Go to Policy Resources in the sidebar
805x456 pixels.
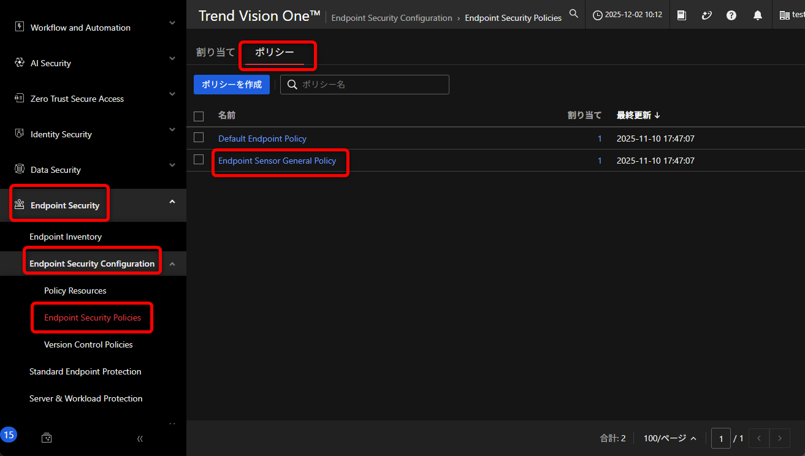tap(75, 291)
